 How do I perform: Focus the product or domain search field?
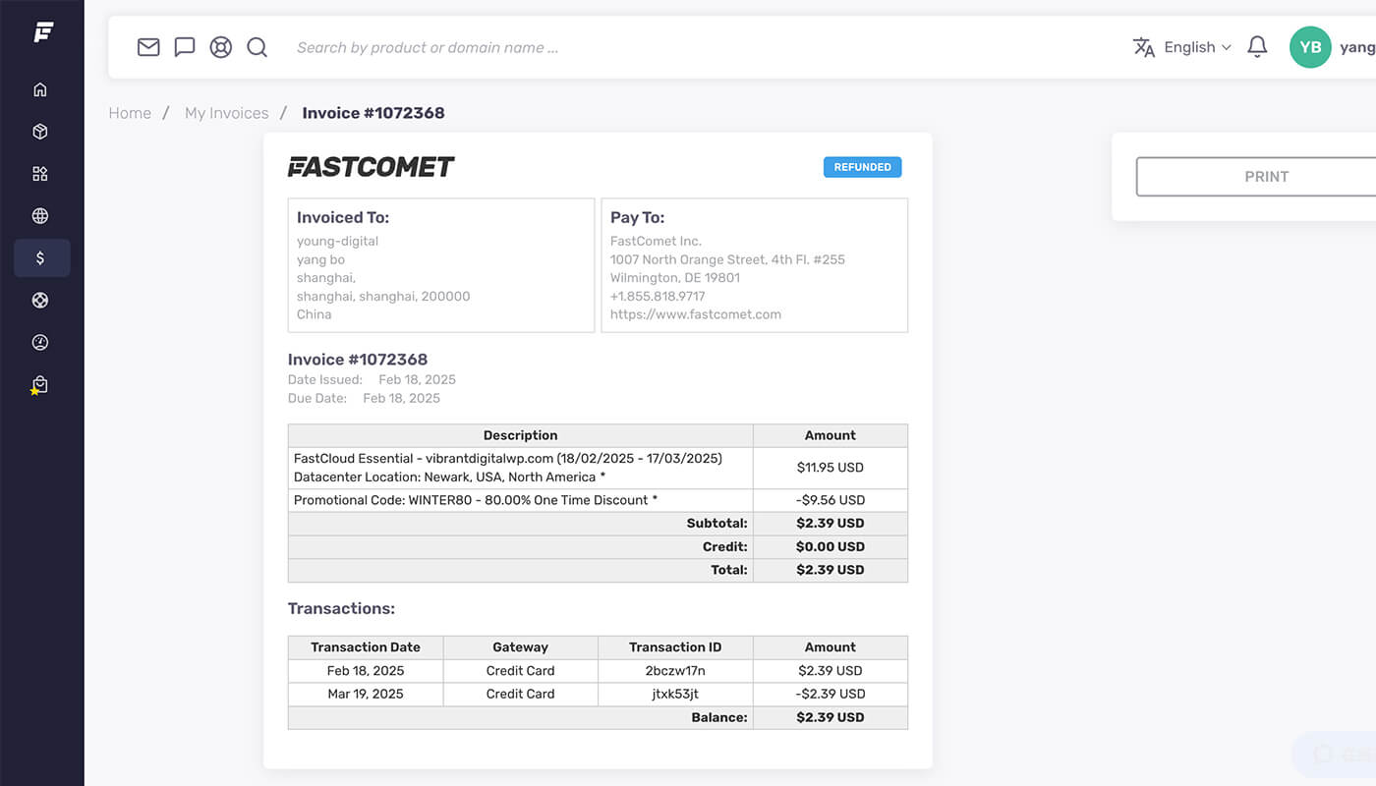tap(428, 47)
